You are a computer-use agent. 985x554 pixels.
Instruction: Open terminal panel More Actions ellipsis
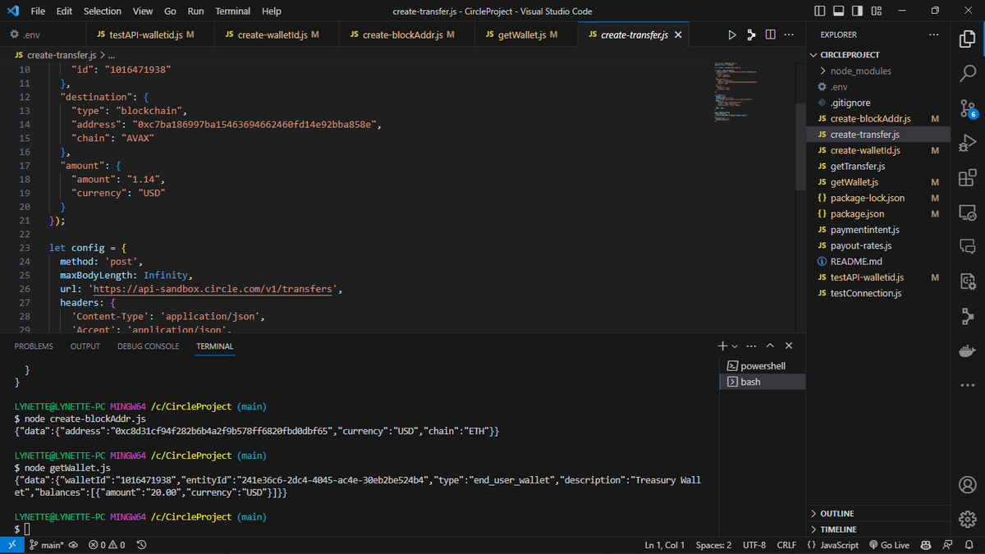[751, 346]
